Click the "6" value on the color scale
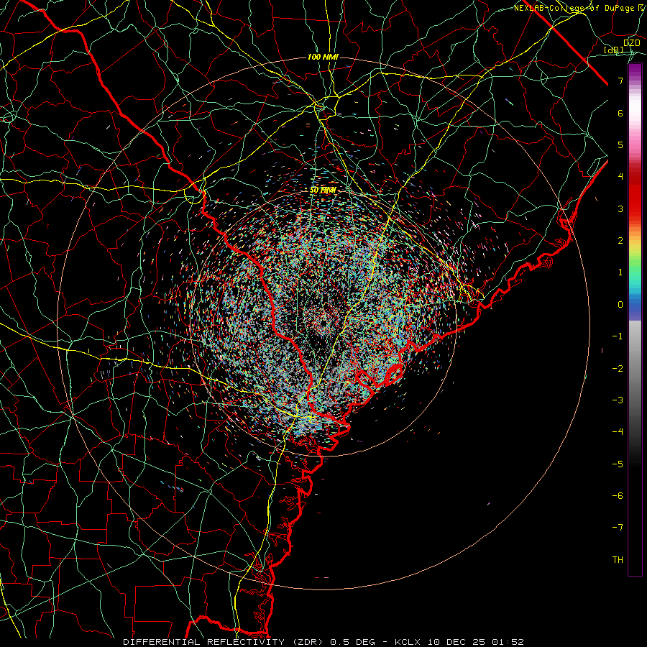Image resolution: width=647 pixels, height=647 pixels. pyautogui.click(x=620, y=113)
